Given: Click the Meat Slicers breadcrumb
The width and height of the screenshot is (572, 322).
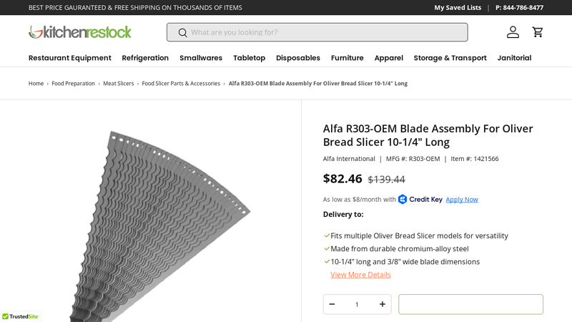Looking at the screenshot, I should point(118,84).
